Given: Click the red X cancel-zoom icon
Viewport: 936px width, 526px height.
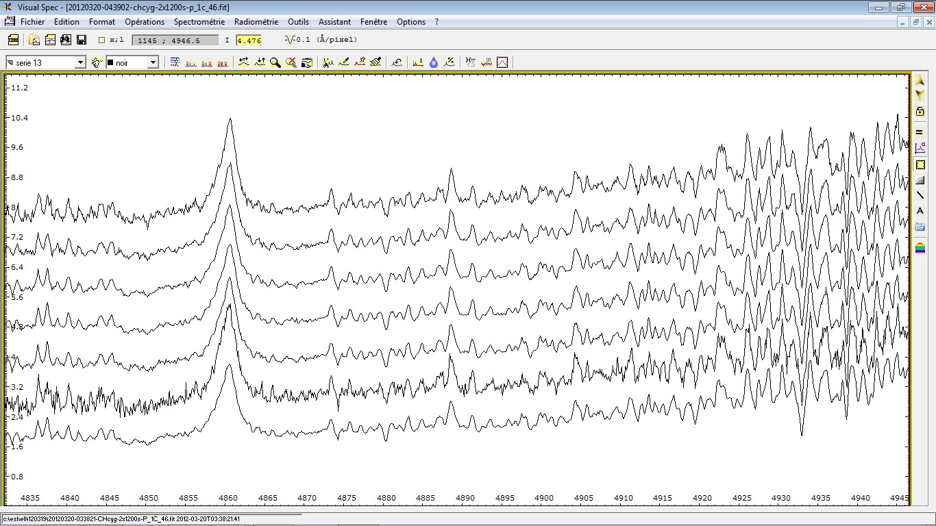Looking at the screenshot, I should click(291, 62).
